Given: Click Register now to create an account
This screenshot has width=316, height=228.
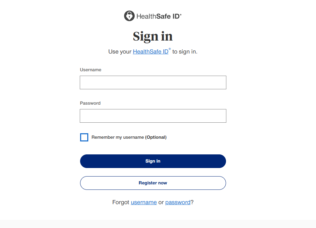Looking at the screenshot, I should click(x=153, y=183).
